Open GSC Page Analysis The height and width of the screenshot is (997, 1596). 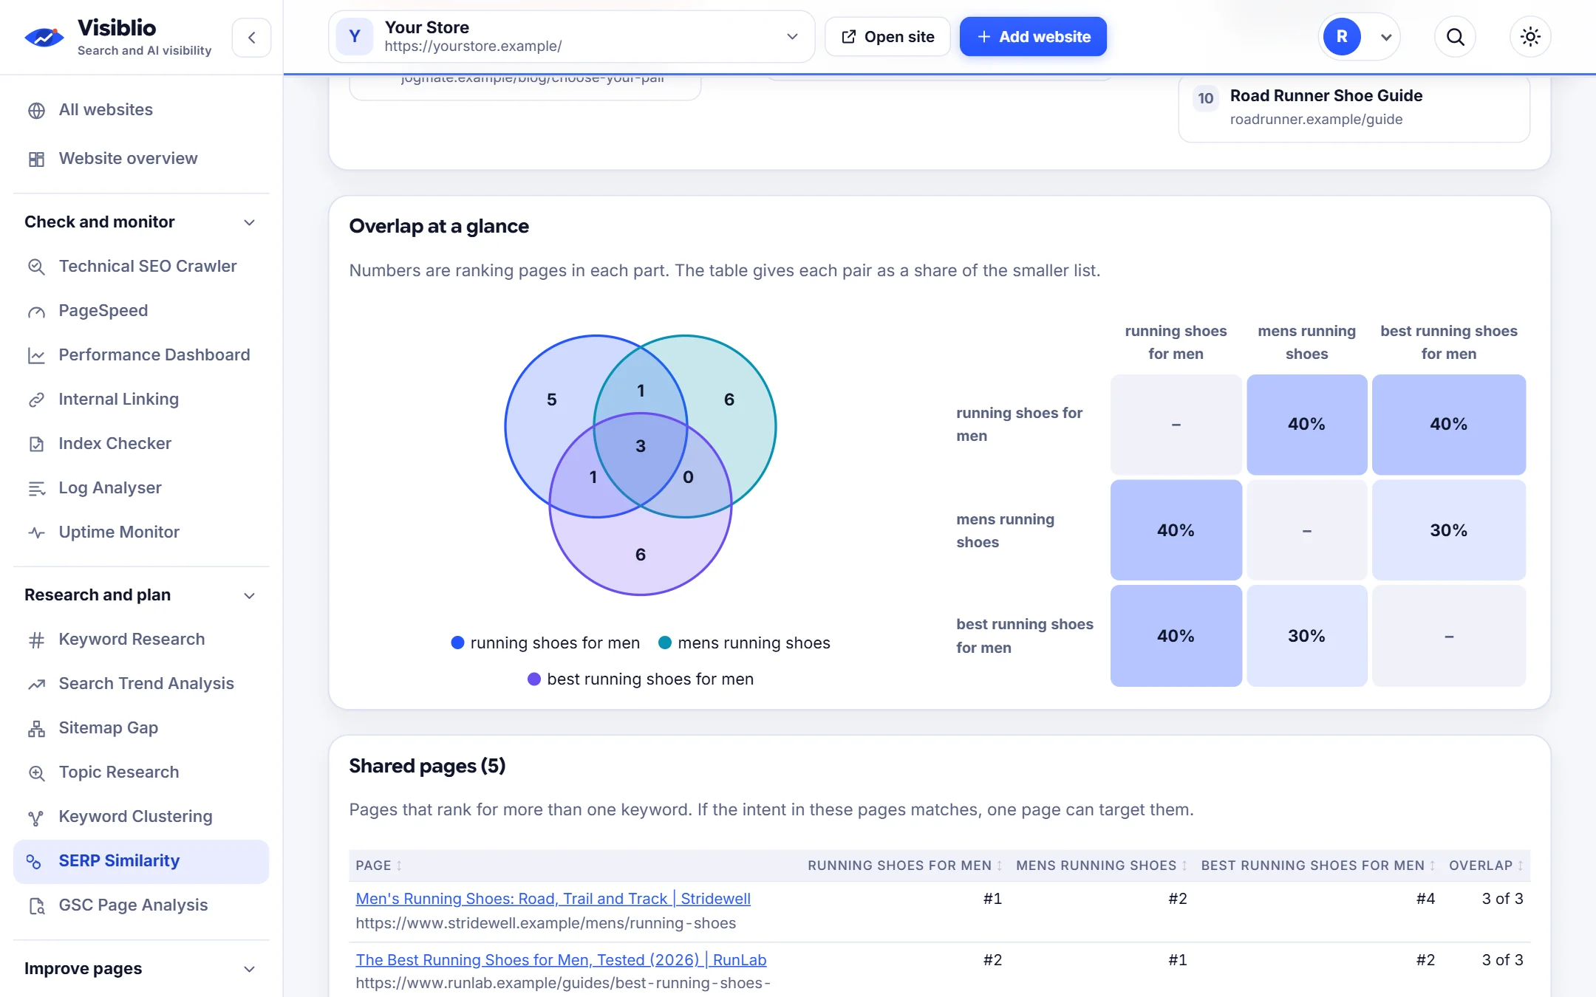coord(141,905)
